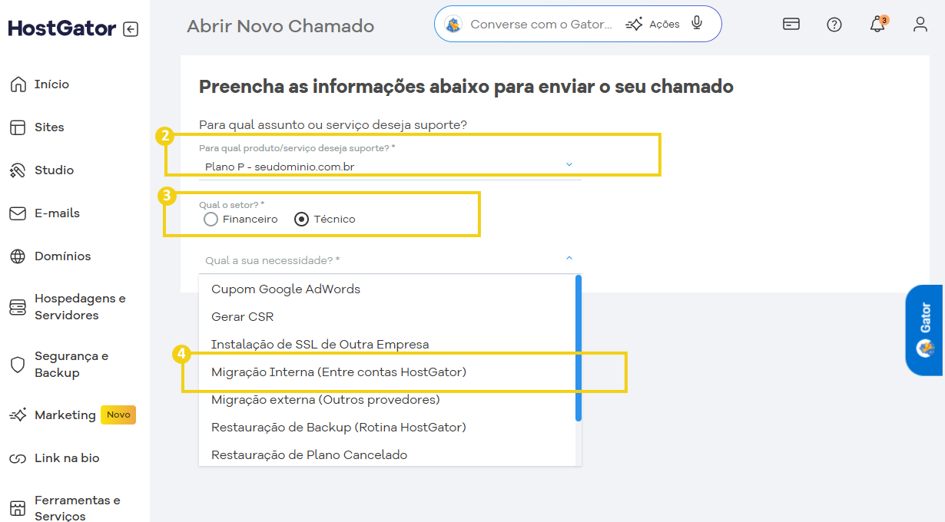Collapse the "Qual a sua necessidade?" dropdown
This screenshot has height=522, width=945.
click(x=569, y=259)
